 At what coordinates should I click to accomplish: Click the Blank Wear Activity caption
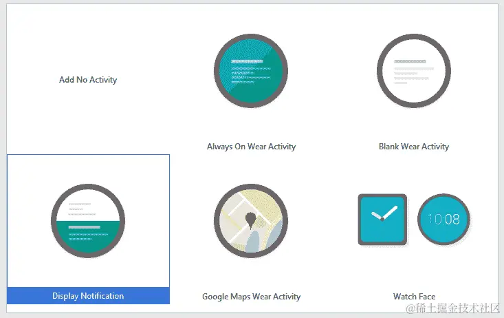click(414, 147)
